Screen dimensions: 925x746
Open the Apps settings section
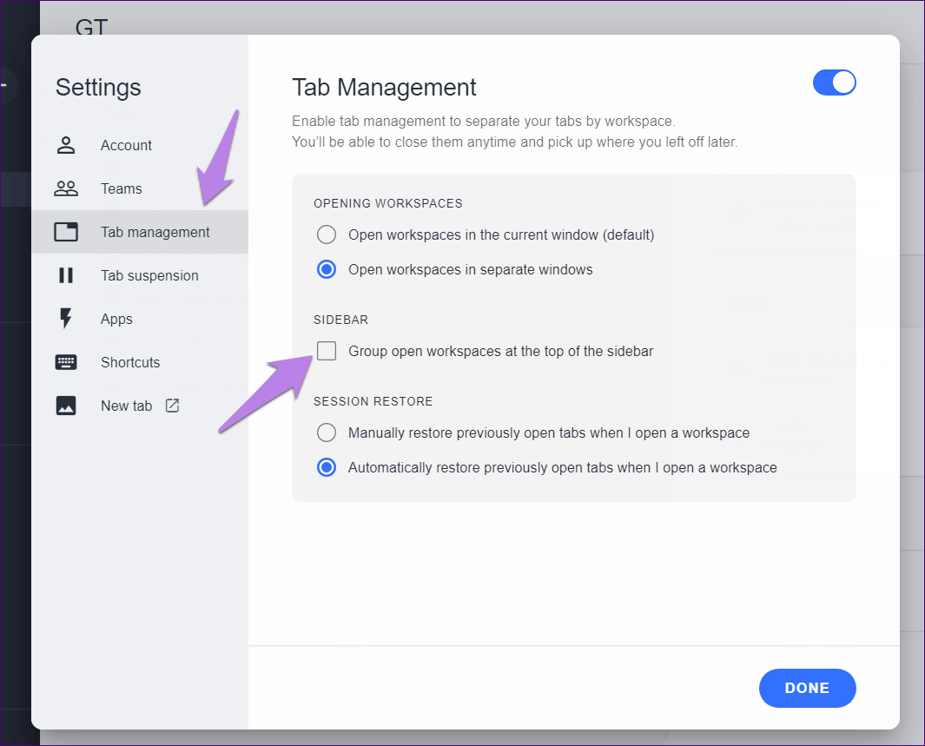point(140,319)
